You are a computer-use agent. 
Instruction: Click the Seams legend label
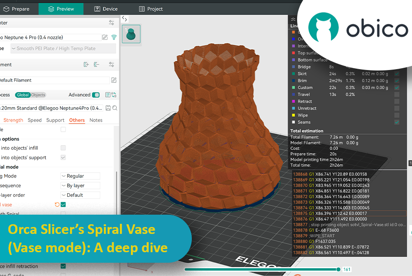point(304,122)
